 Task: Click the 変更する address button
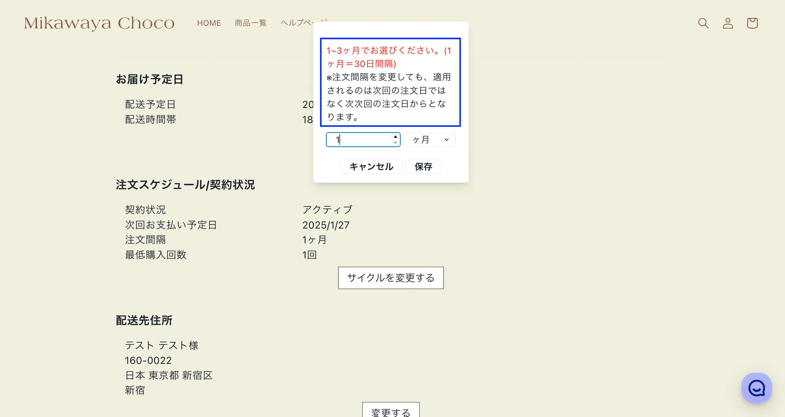click(x=391, y=411)
